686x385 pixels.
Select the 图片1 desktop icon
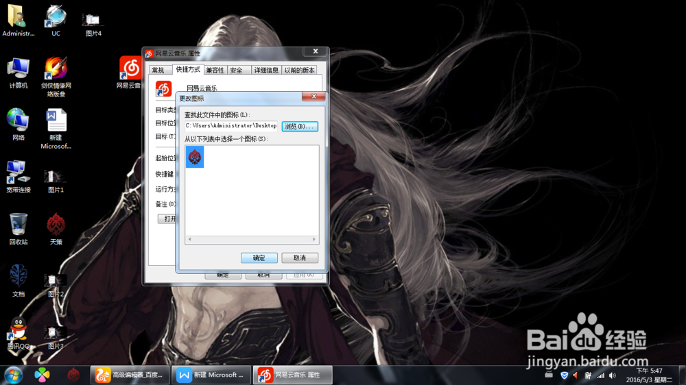tap(56, 181)
